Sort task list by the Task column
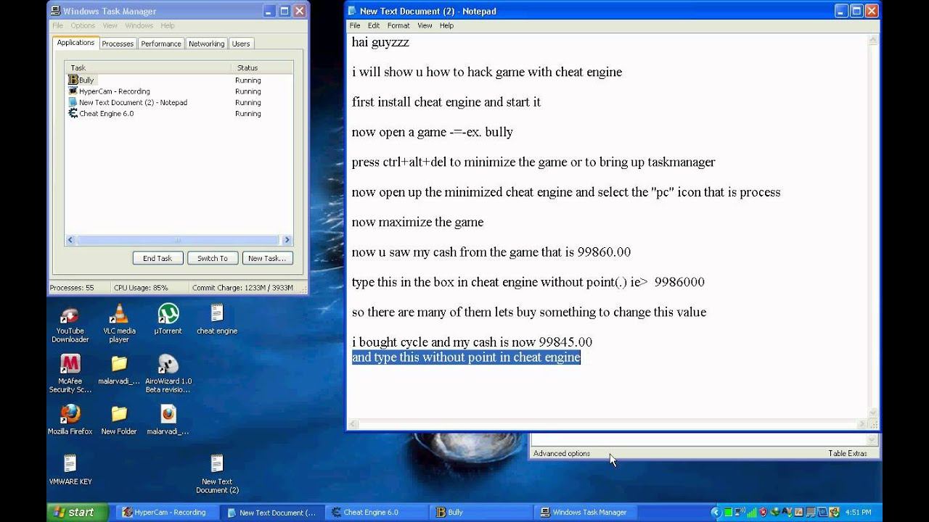The height and width of the screenshot is (522, 929). point(149,67)
